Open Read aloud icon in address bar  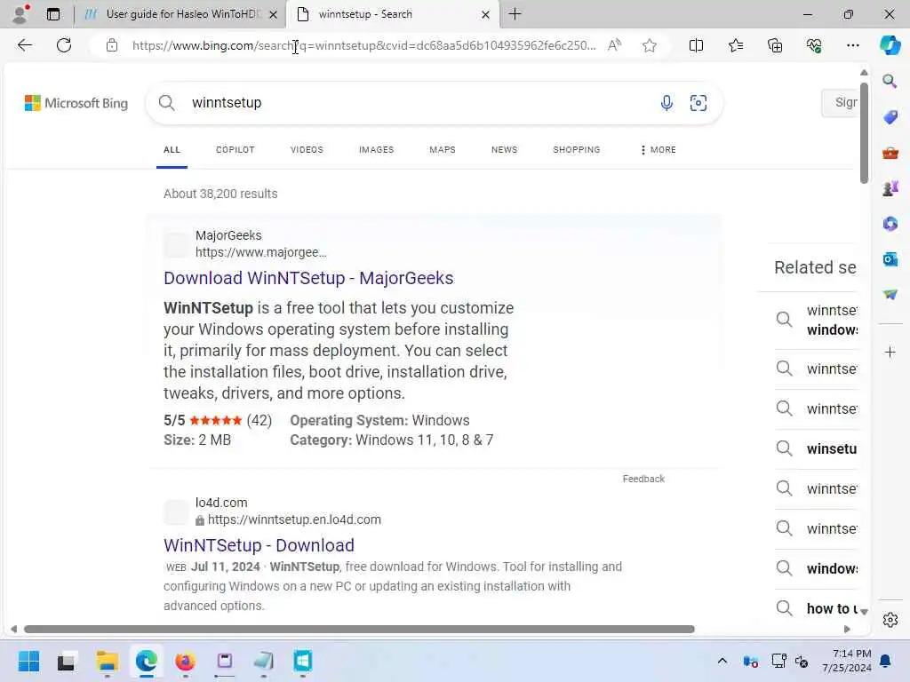(614, 45)
